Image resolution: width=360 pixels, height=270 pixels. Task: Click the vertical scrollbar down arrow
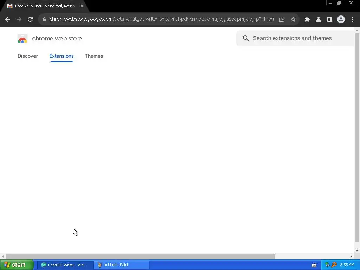pos(357,250)
